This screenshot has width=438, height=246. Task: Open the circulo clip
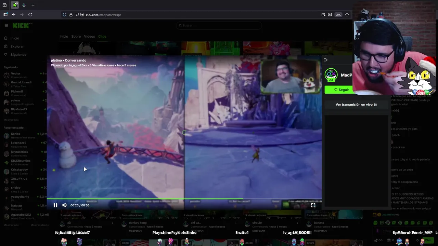[x=257, y=223]
